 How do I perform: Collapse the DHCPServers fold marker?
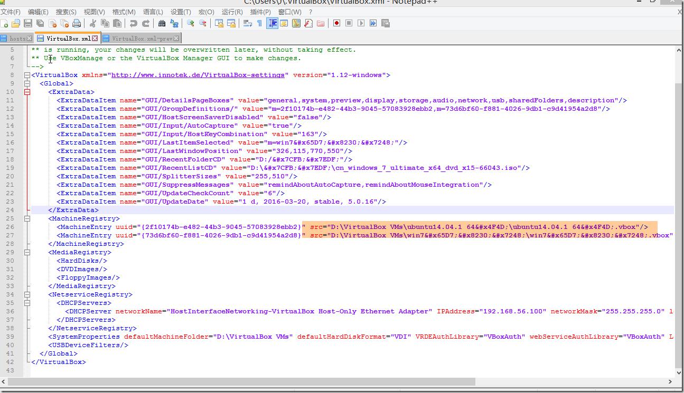click(x=27, y=303)
